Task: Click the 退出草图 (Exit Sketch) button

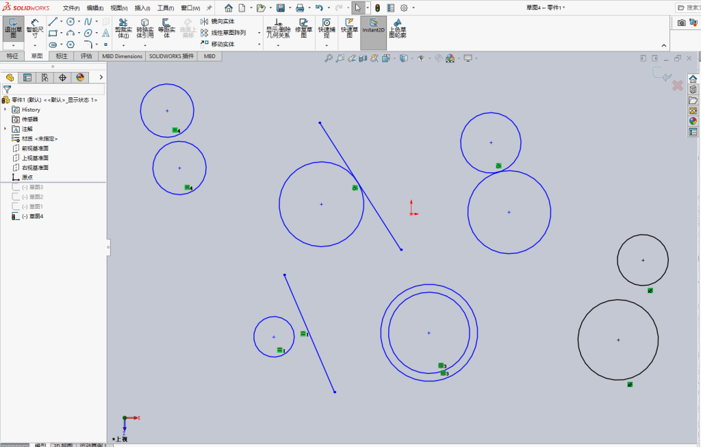Action: (x=14, y=28)
